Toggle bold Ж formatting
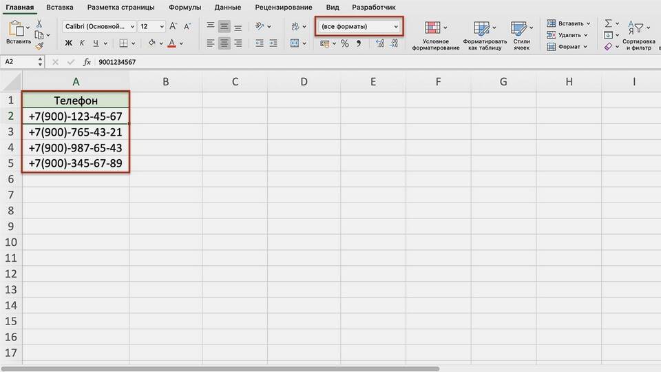Viewport: 661px width, 372px height. pos(68,43)
